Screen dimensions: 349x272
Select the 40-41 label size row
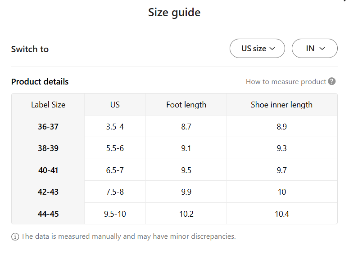tap(48, 170)
